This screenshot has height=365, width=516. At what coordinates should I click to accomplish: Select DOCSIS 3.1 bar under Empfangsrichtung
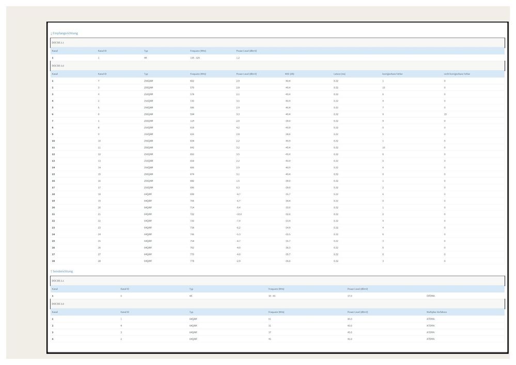pos(277,42)
